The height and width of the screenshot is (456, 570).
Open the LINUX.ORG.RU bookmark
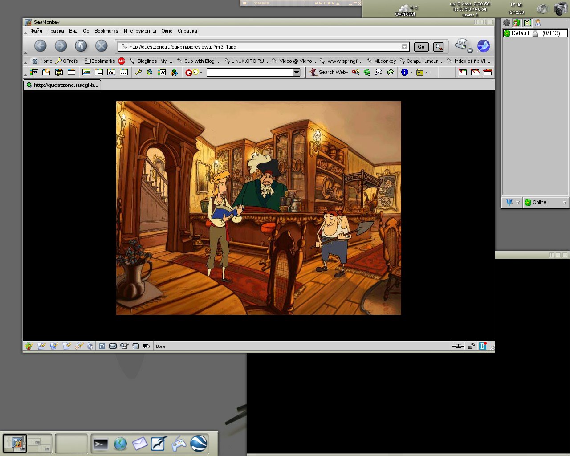(x=246, y=61)
